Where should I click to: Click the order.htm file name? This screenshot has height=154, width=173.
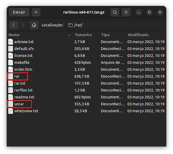(x=23, y=69)
